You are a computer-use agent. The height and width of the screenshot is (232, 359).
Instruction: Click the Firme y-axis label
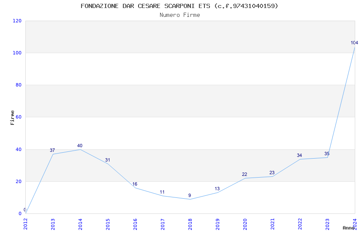tap(12, 118)
